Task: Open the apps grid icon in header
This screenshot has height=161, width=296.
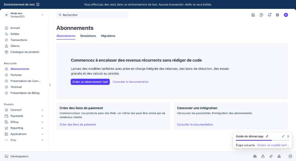Action: pyautogui.click(x=253, y=15)
